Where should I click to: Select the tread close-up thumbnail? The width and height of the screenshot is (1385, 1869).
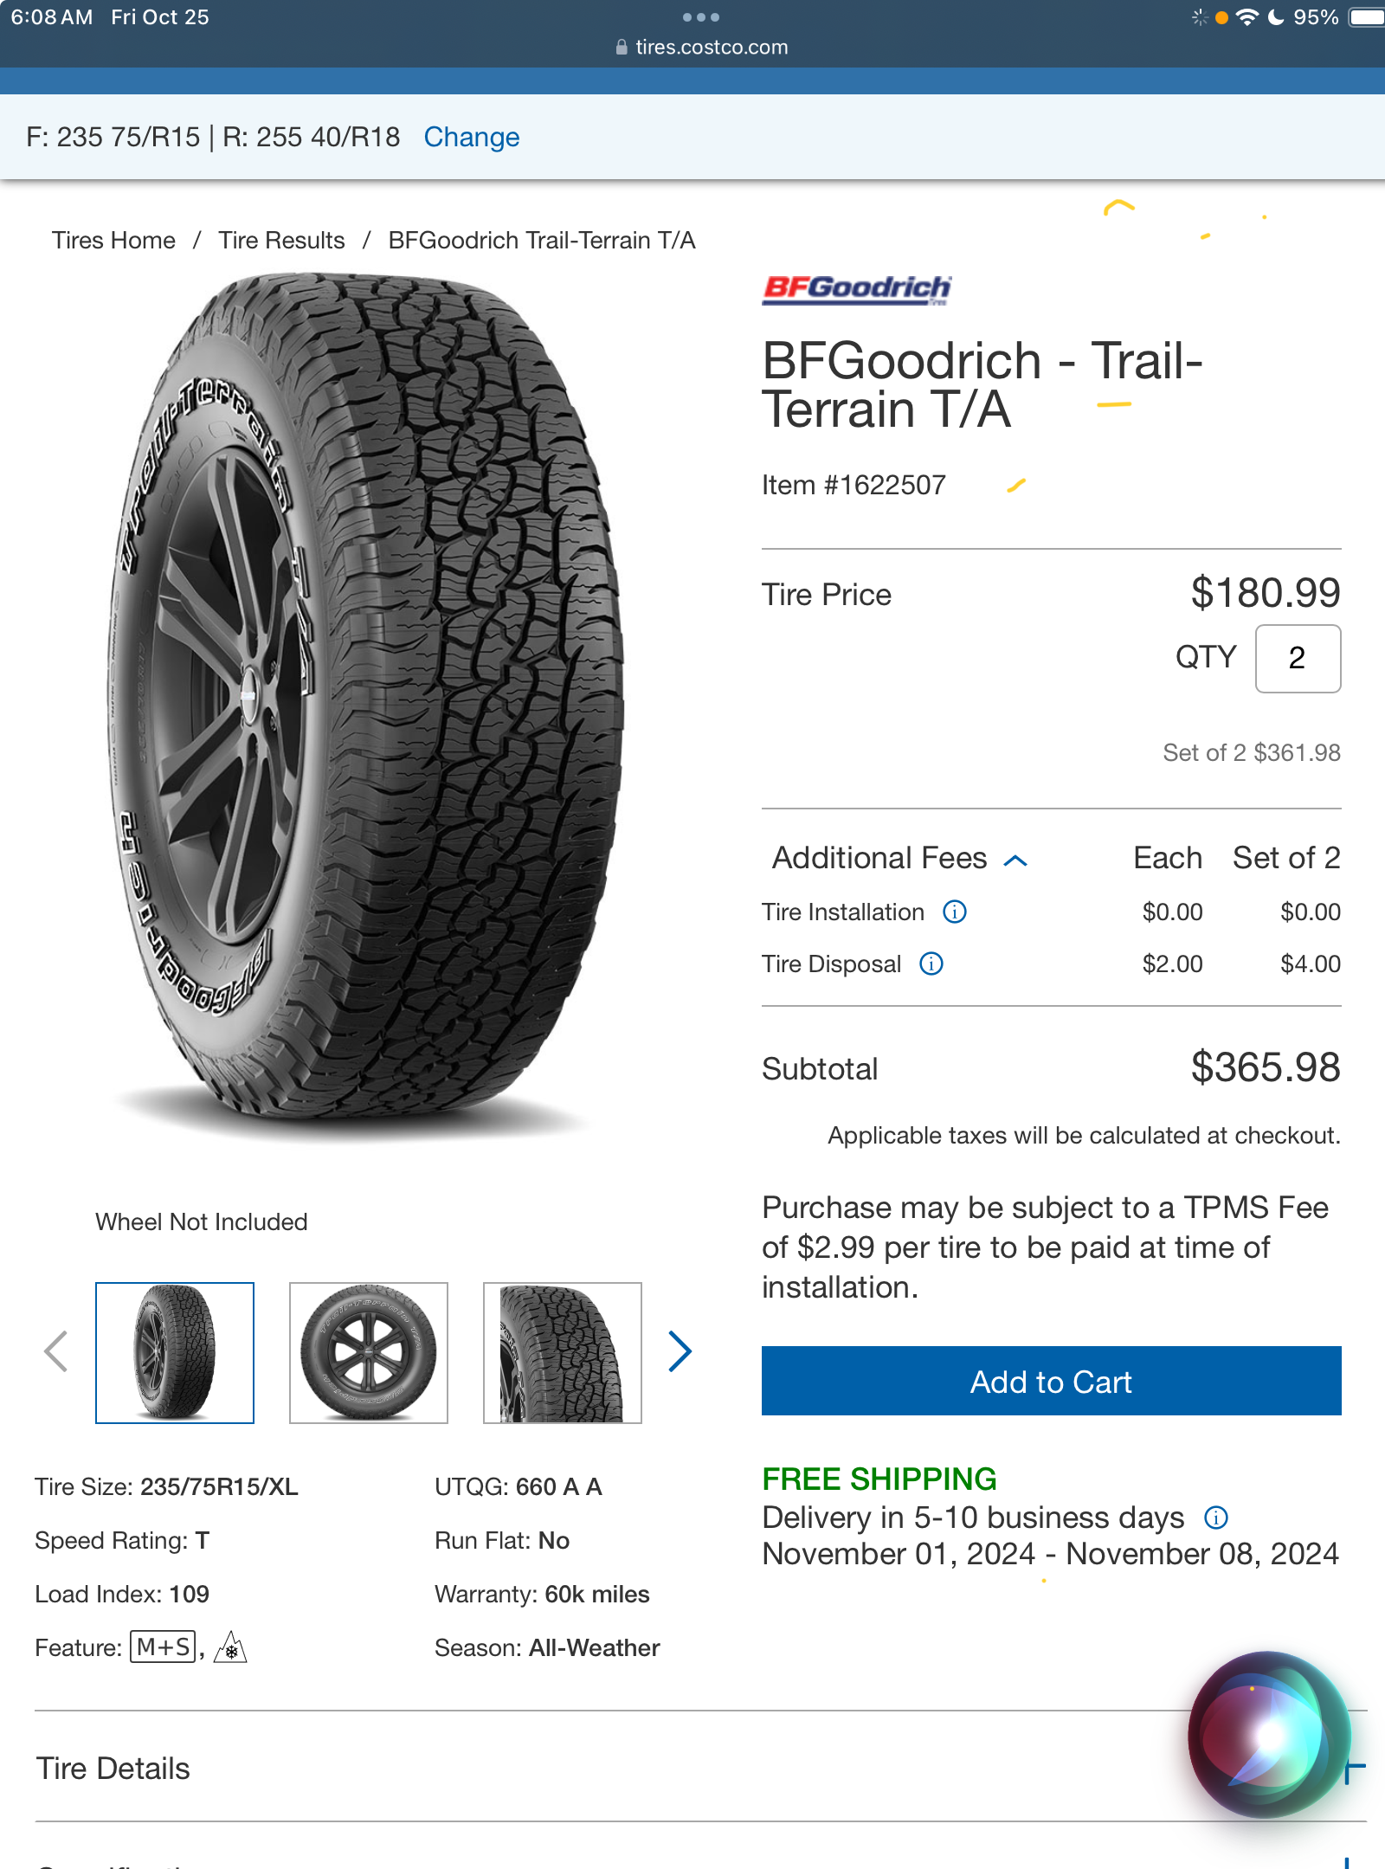click(563, 1352)
